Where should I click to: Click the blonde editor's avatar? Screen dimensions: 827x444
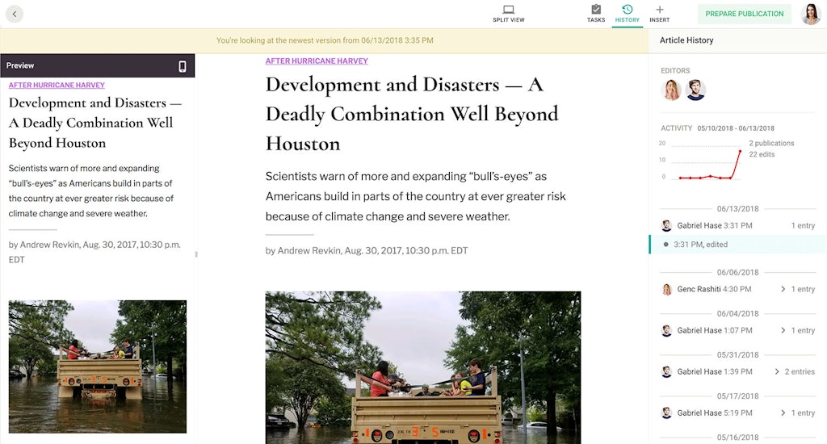click(672, 90)
